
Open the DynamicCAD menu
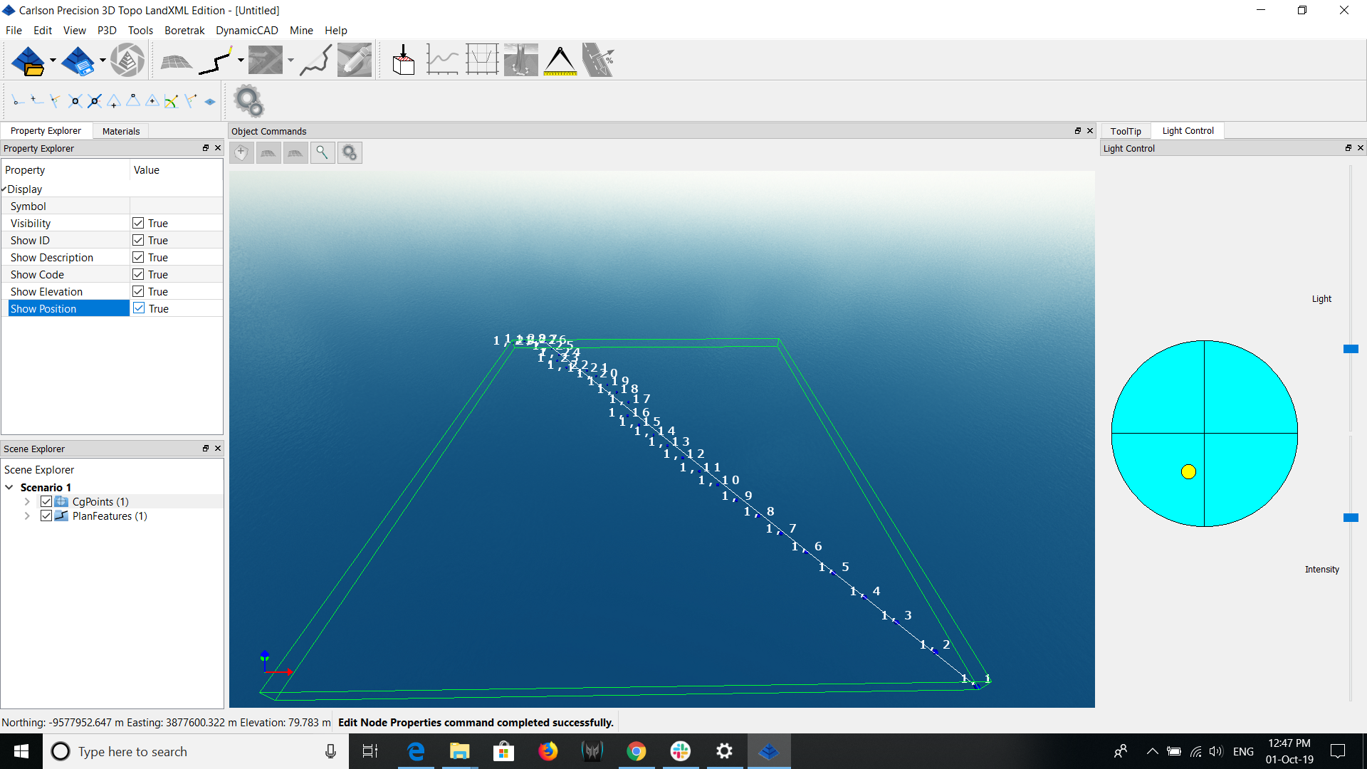point(247,31)
